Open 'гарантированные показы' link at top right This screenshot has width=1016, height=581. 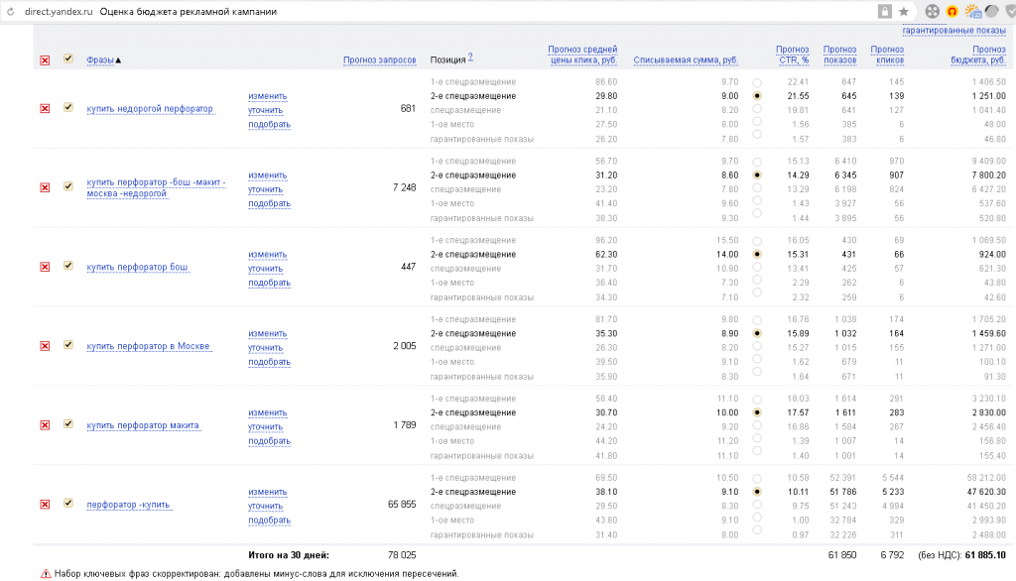(x=953, y=31)
